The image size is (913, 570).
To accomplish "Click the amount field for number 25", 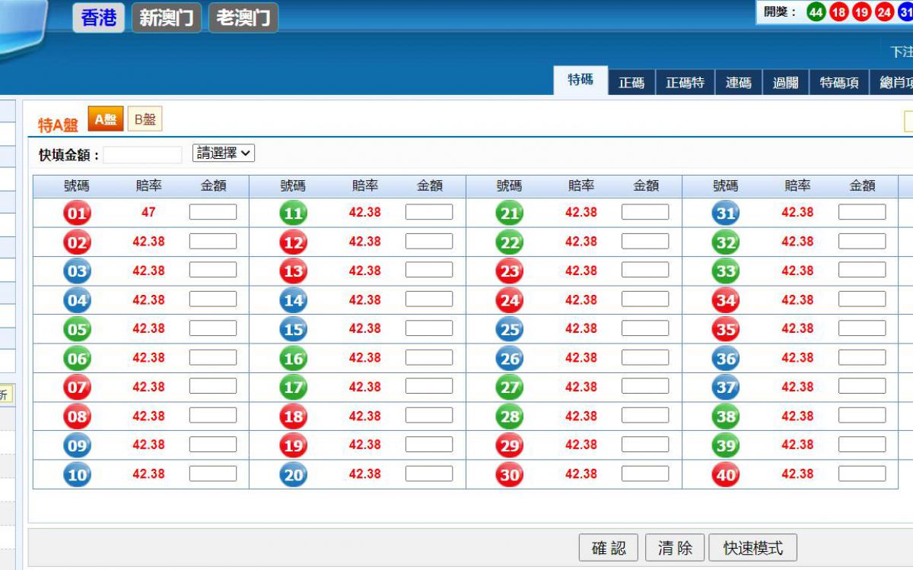I will click(x=645, y=328).
